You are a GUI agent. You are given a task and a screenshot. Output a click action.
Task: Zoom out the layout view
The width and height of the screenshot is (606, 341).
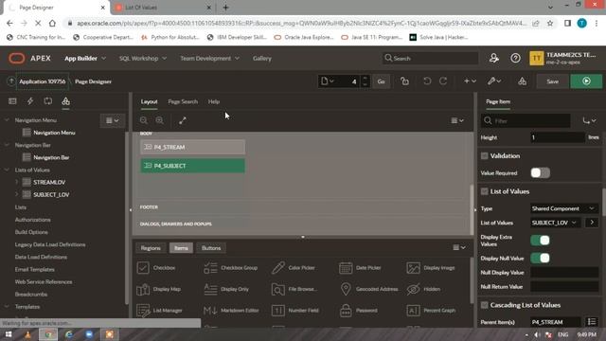144,120
